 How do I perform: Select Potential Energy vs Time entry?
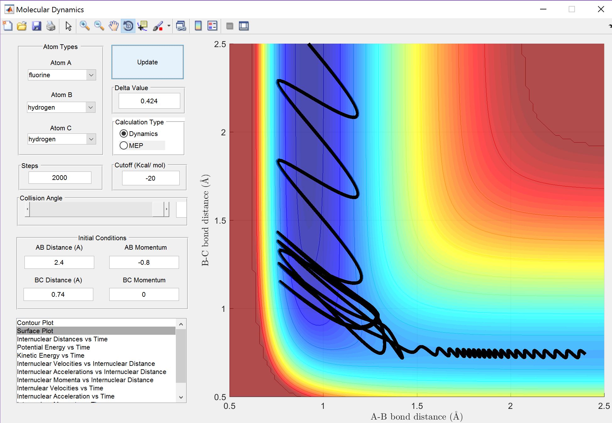click(53, 347)
